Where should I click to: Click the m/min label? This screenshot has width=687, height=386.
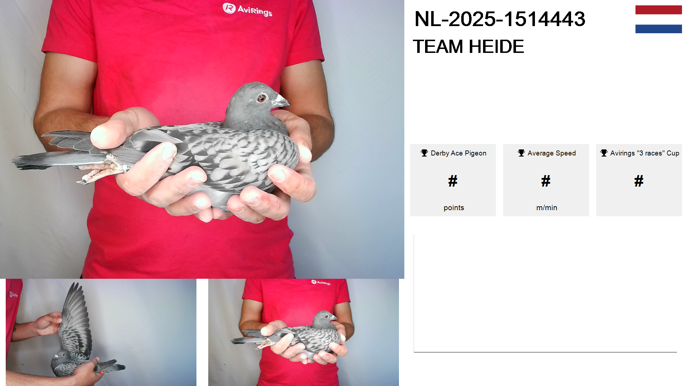pos(547,208)
